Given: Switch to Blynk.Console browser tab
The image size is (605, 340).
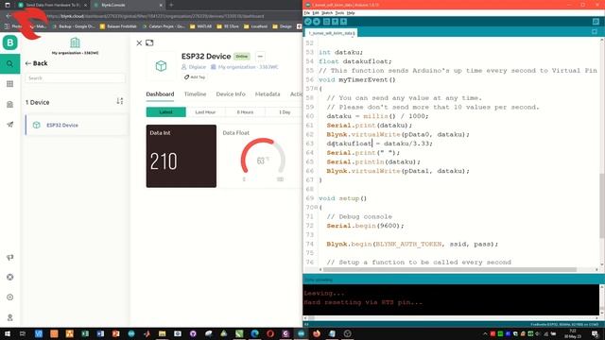Looking at the screenshot, I should 129,5.
